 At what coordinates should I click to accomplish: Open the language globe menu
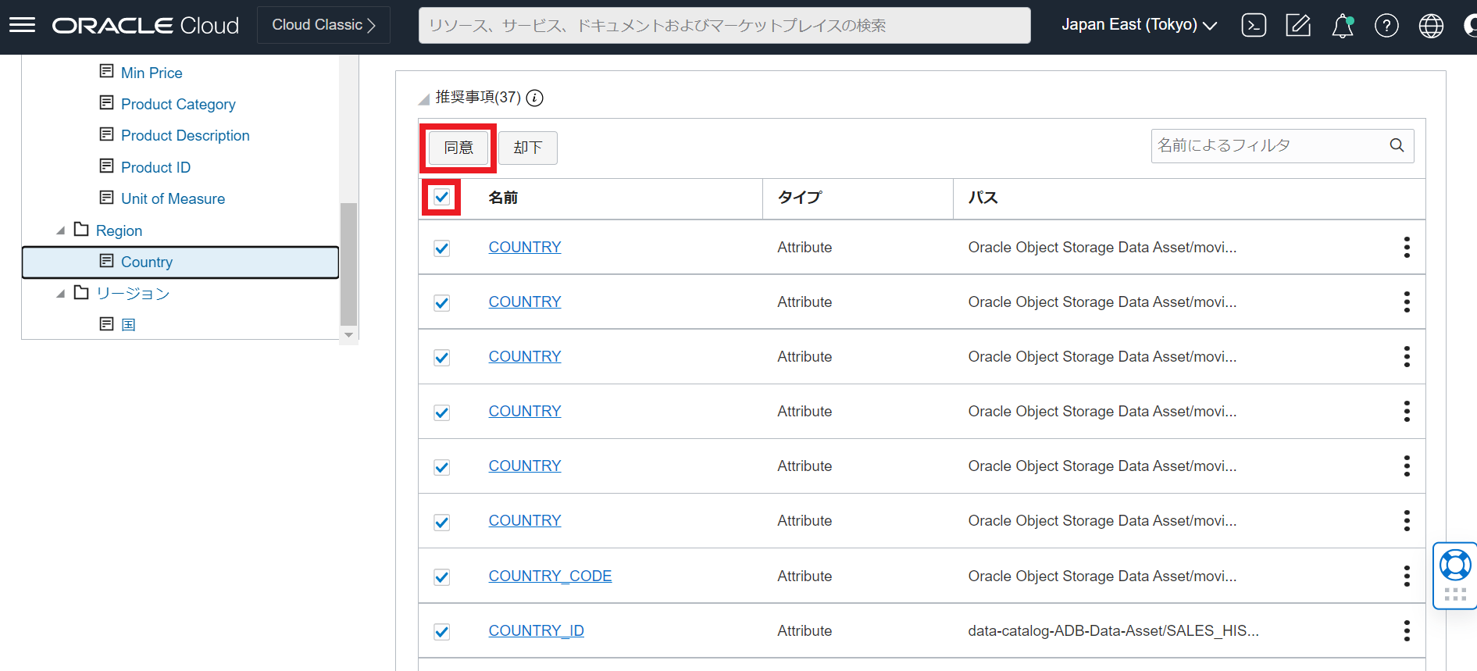click(1431, 26)
